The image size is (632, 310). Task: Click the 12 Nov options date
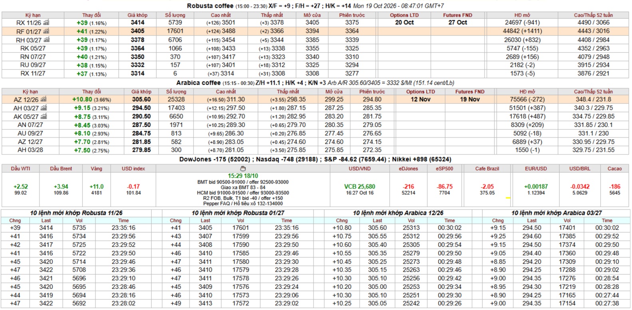pos(421,99)
